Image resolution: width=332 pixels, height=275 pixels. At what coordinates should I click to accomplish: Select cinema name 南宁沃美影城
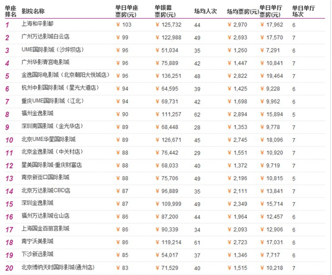37,241
